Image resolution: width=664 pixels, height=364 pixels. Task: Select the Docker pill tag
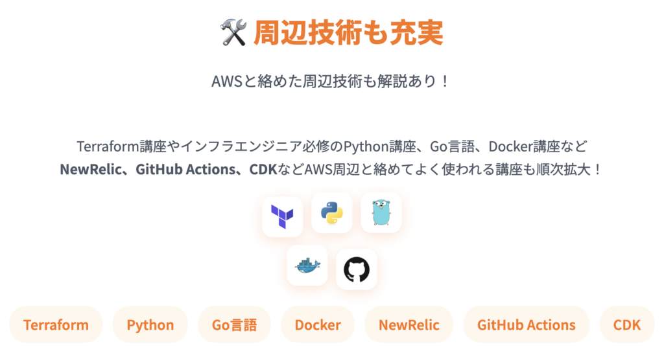[x=318, y=324]
